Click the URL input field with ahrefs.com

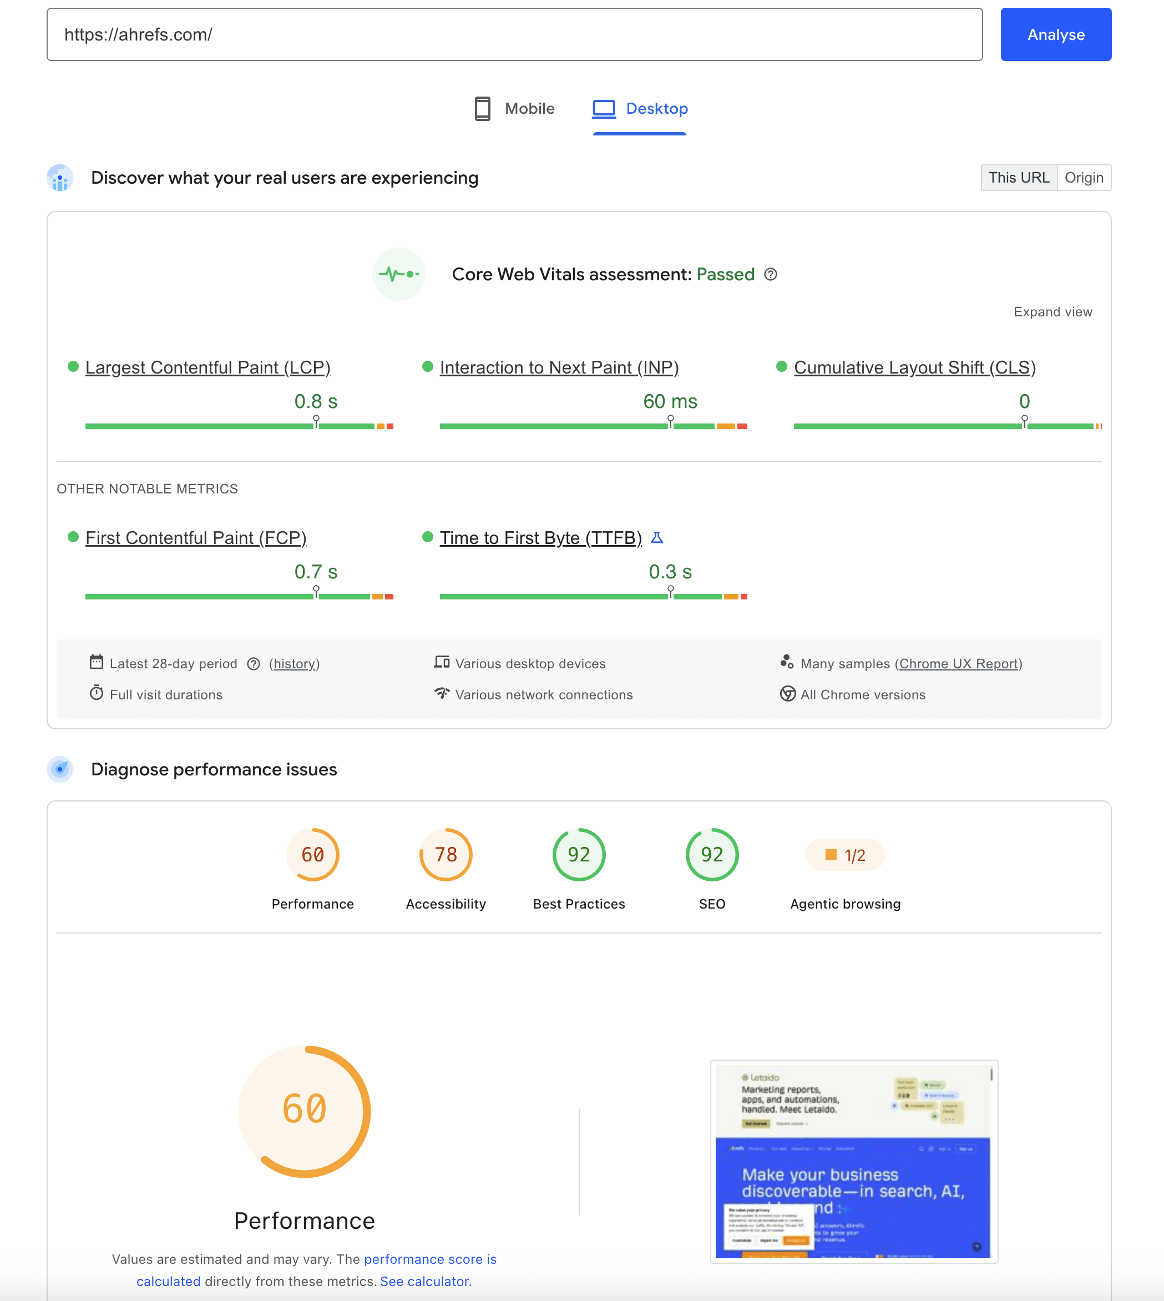tap(515, 34)
